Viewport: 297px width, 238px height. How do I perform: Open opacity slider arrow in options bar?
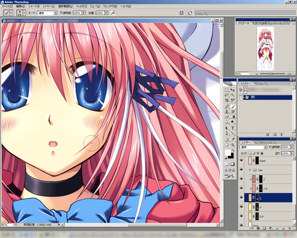(84, 13)
